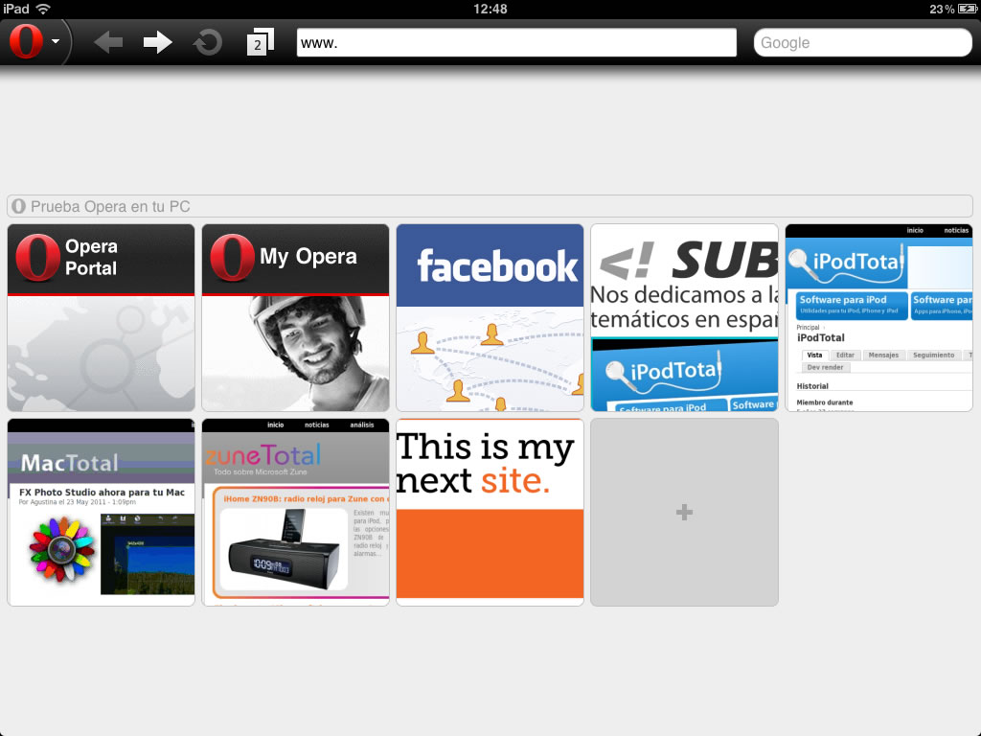Tap the 12:48 clock in status bar

coord(490,9)
